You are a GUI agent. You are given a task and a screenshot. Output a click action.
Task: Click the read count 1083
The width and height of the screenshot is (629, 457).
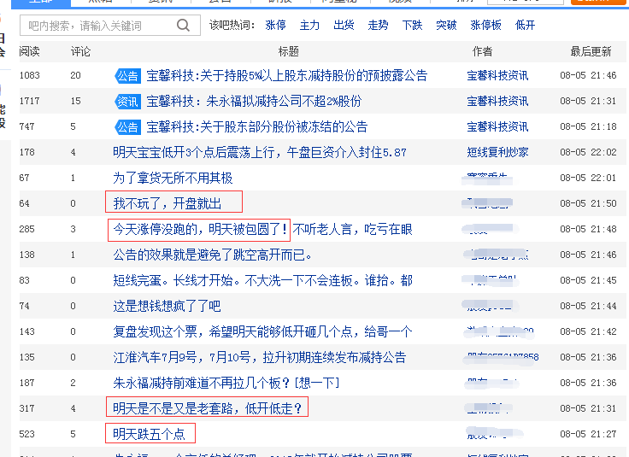(29, 75)
